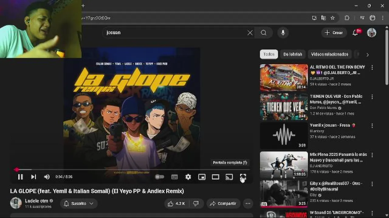
Task: Open options for Yemil x josuan Fresa
Action: point(372,126)
